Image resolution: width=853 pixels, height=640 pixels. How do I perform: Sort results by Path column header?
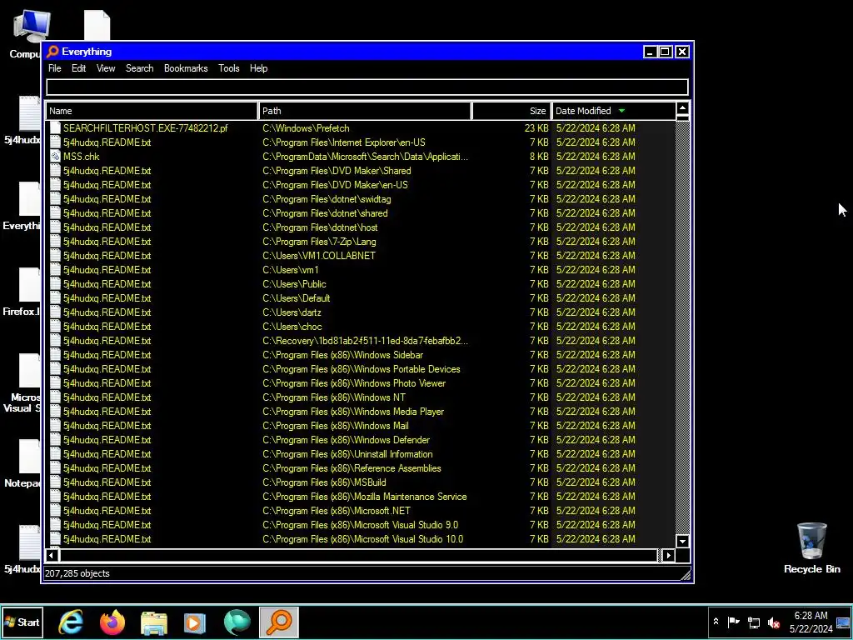[365, 111]
